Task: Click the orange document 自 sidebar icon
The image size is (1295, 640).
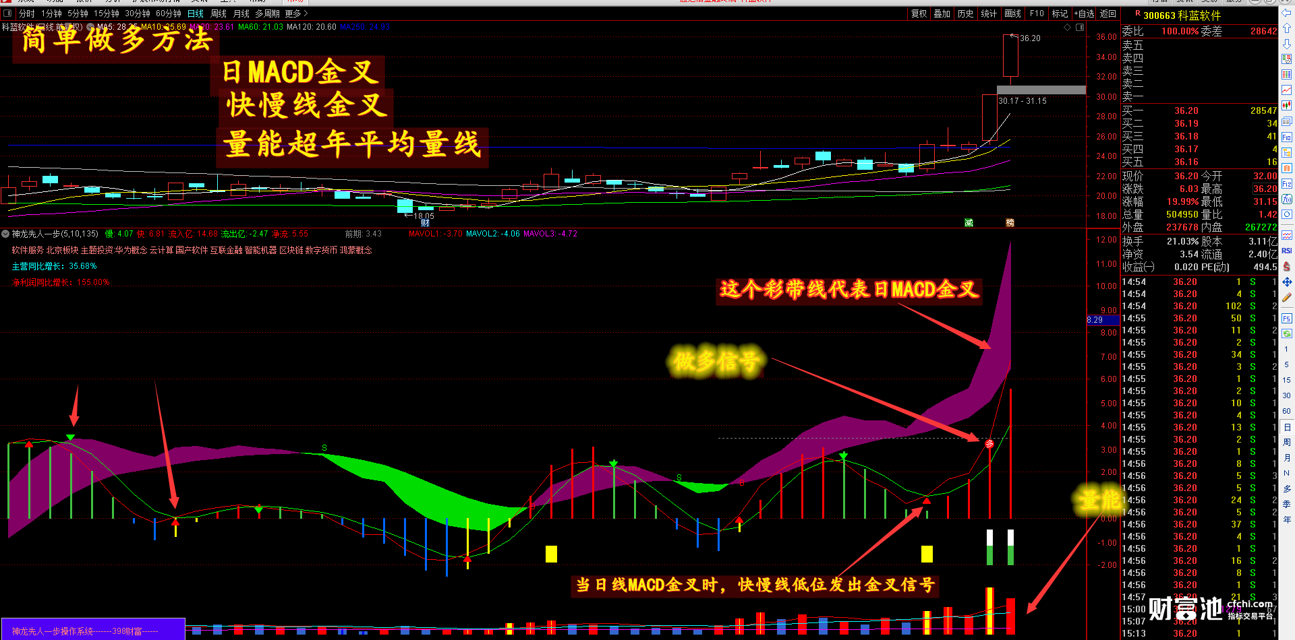Action: [x=1286, y=168]
